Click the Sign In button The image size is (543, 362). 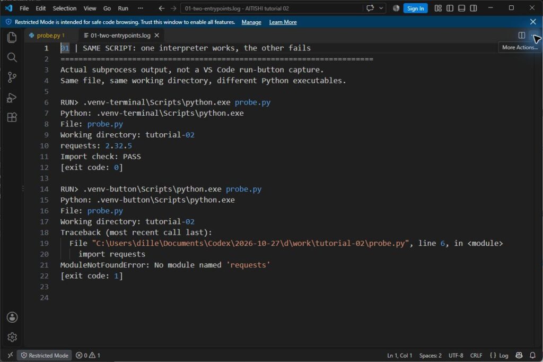tap(415, 8)
